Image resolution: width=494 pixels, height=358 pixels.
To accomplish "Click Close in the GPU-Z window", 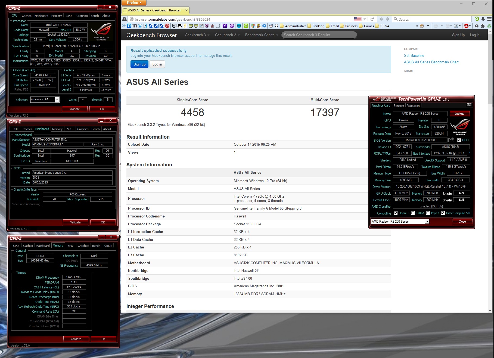I will pyautogui.click(x=462, y=222).
